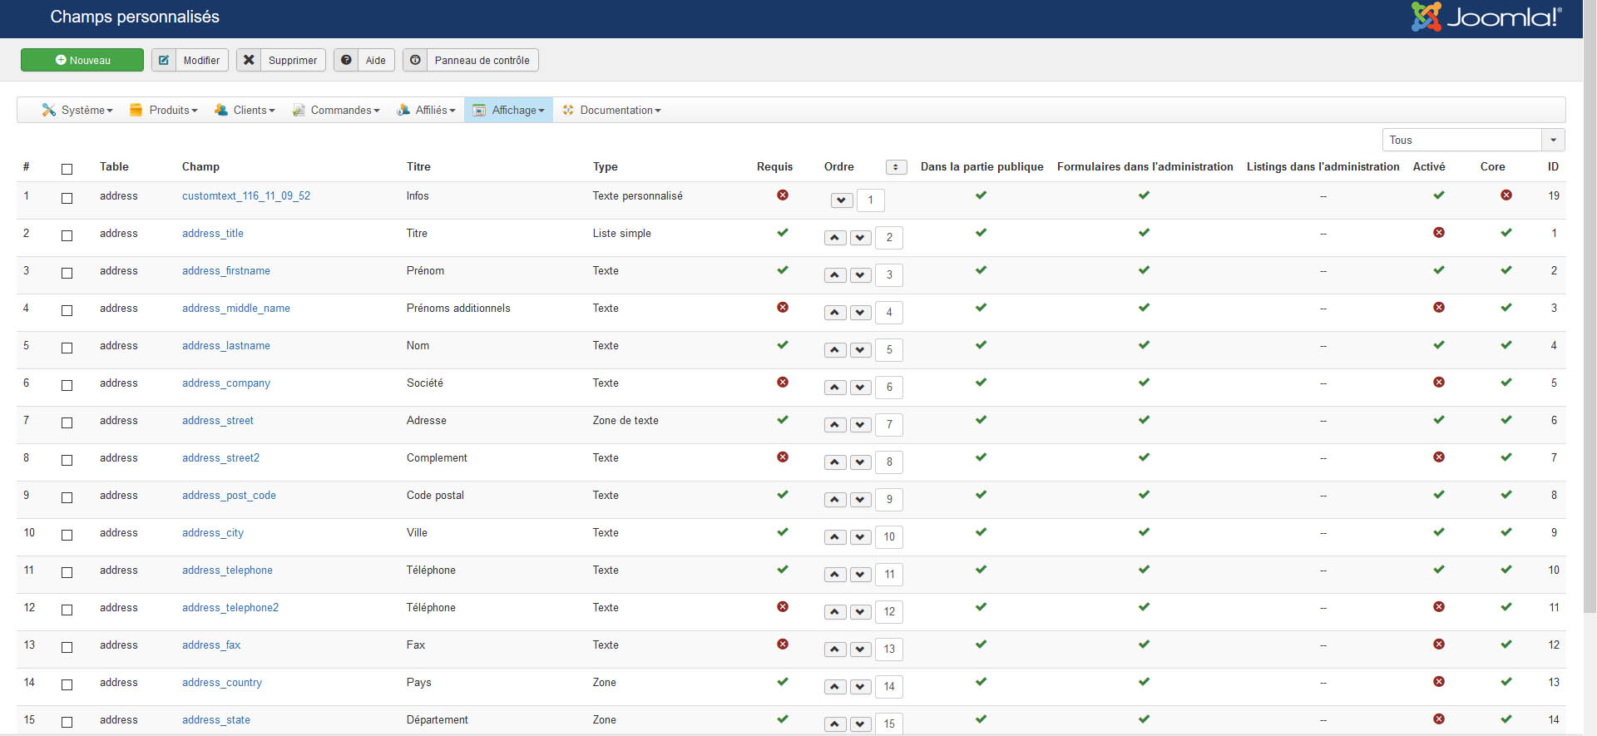Screen dimensions: 1597x736
Task: Tick the select-all checkbox in header
Action: (67, 169)
